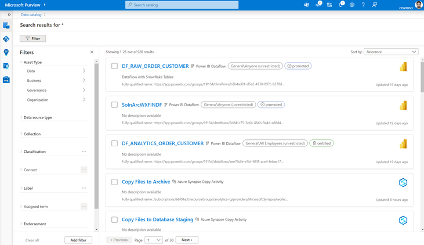Open the settings gear in top bar
This screenshot has height=245, width=424.
(x=352, y=5)
